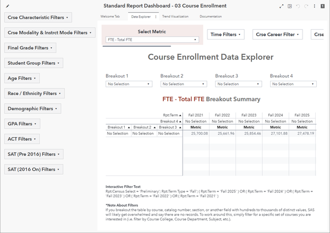This screenshot has height=233, width=330.
Task: Open ACT Filters
Action: [x=22, y=139]
